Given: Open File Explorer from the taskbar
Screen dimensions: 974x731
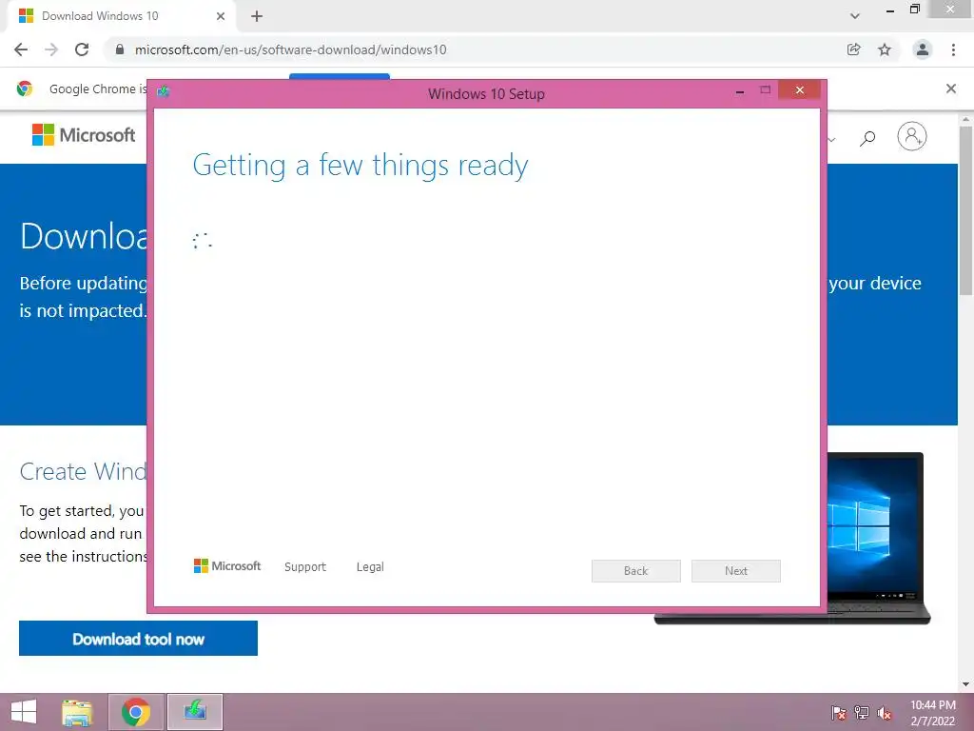Looking at the screenshot, I should (77, 712).
